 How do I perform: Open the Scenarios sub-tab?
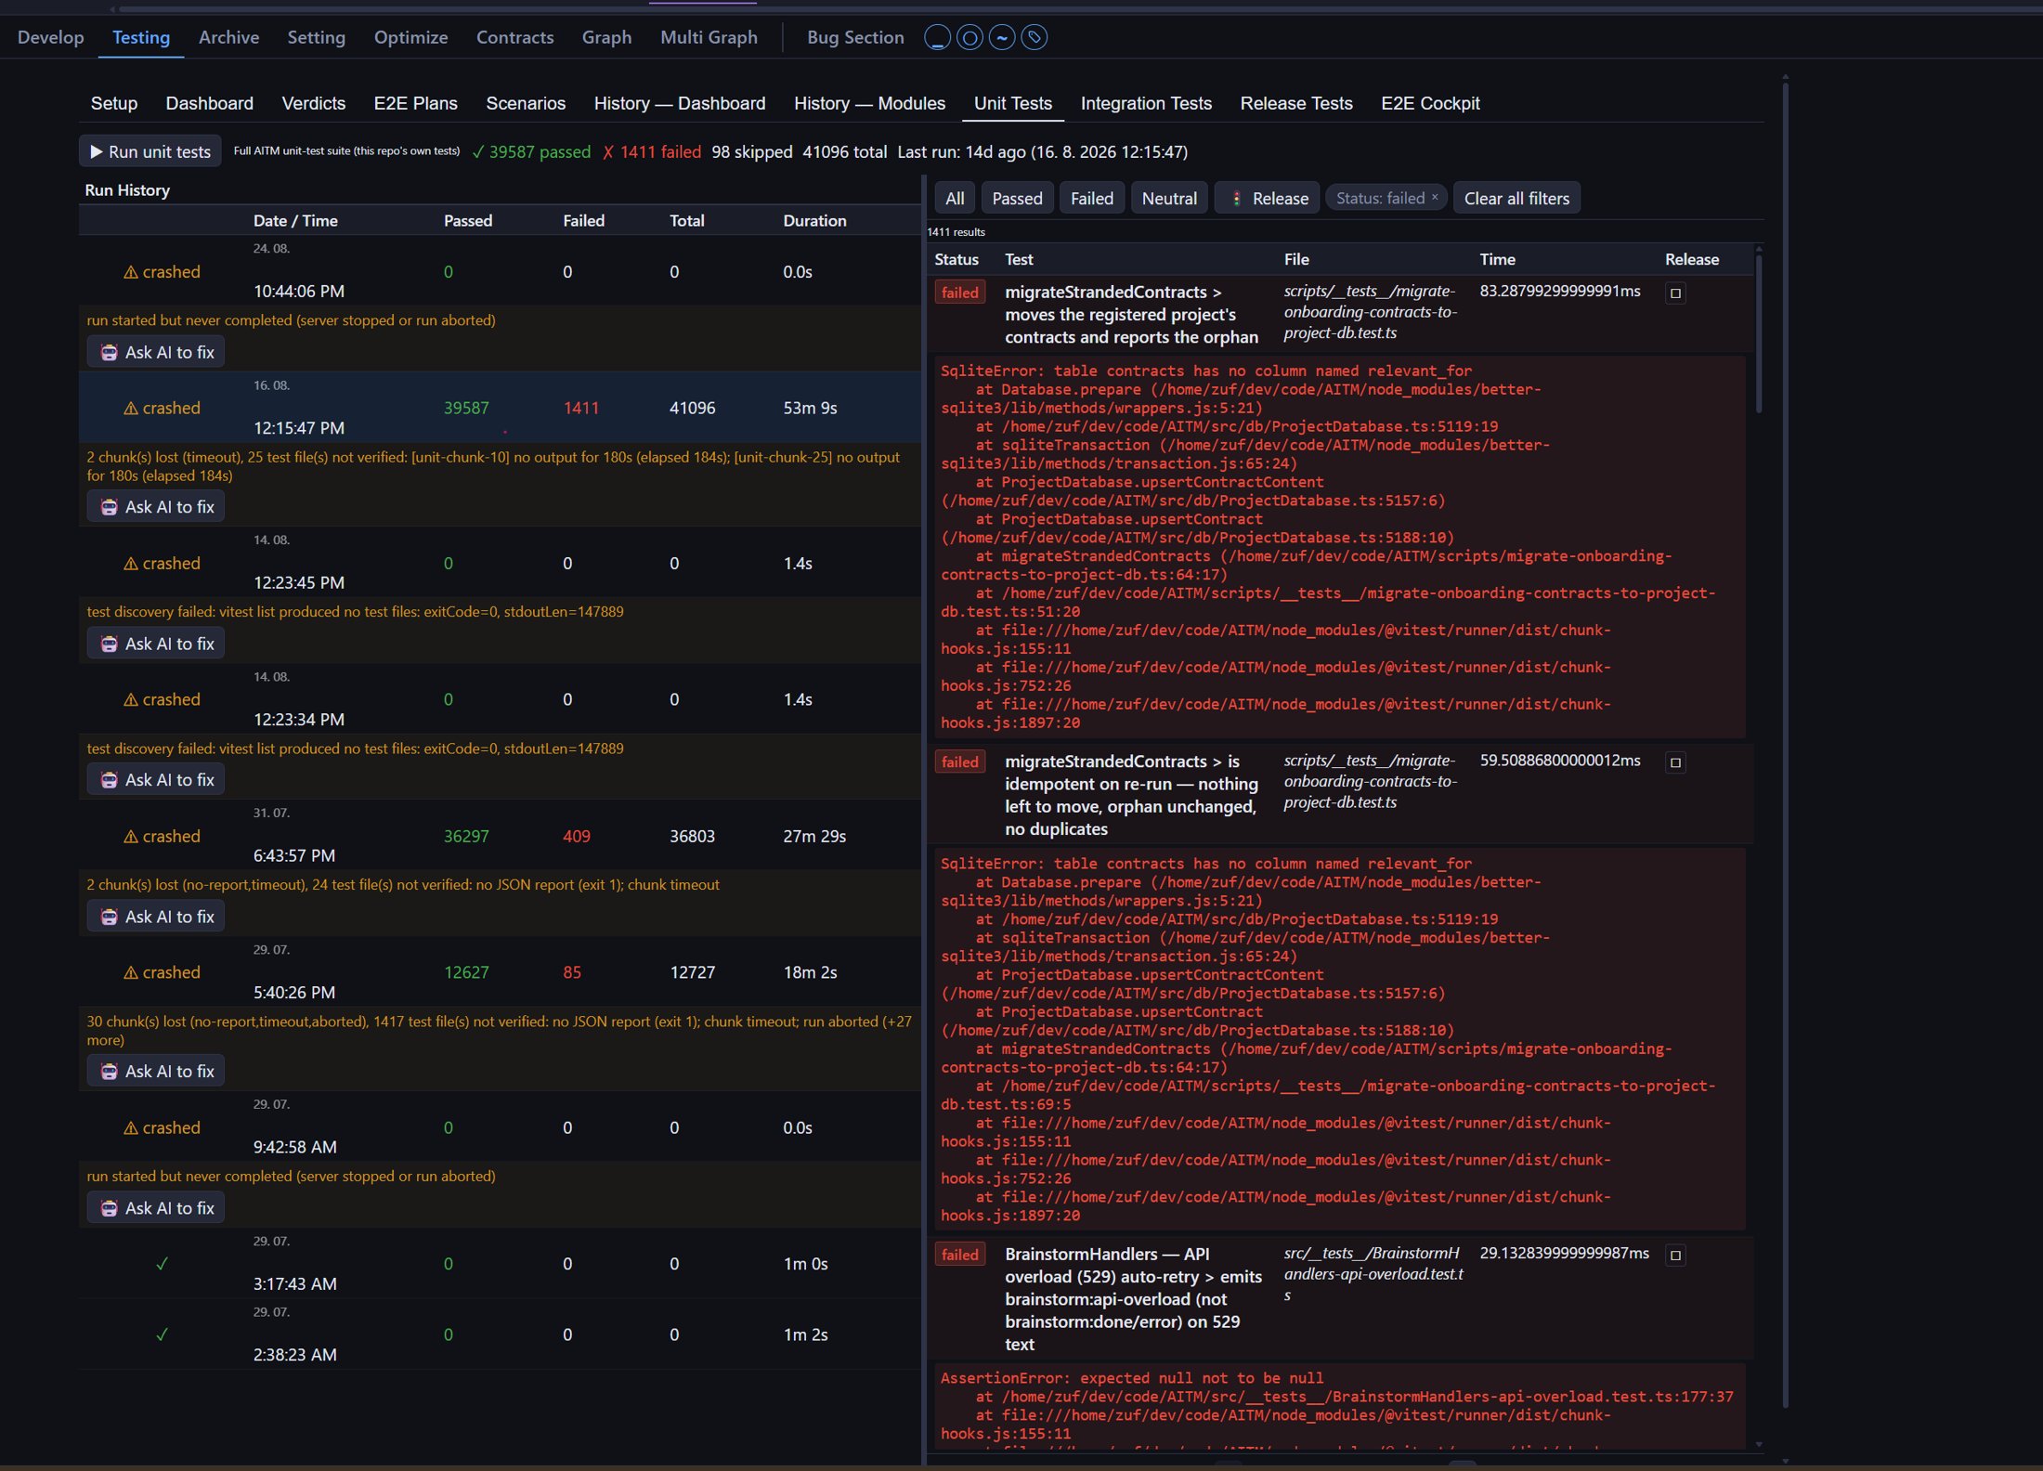point(526,103)
